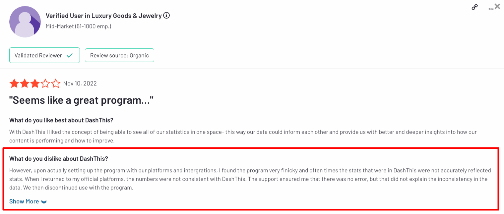Image resolution: width=504 pixels, height=214 pixels.
Task: Open the three-dots more options menu
Action: (491, 8)
